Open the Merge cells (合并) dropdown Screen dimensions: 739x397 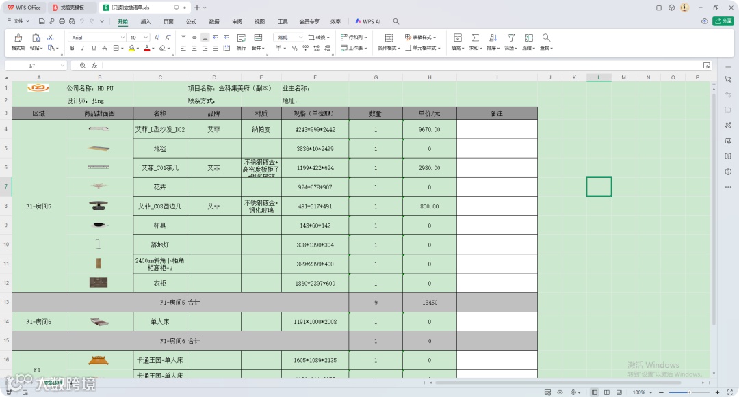(258, 48)
